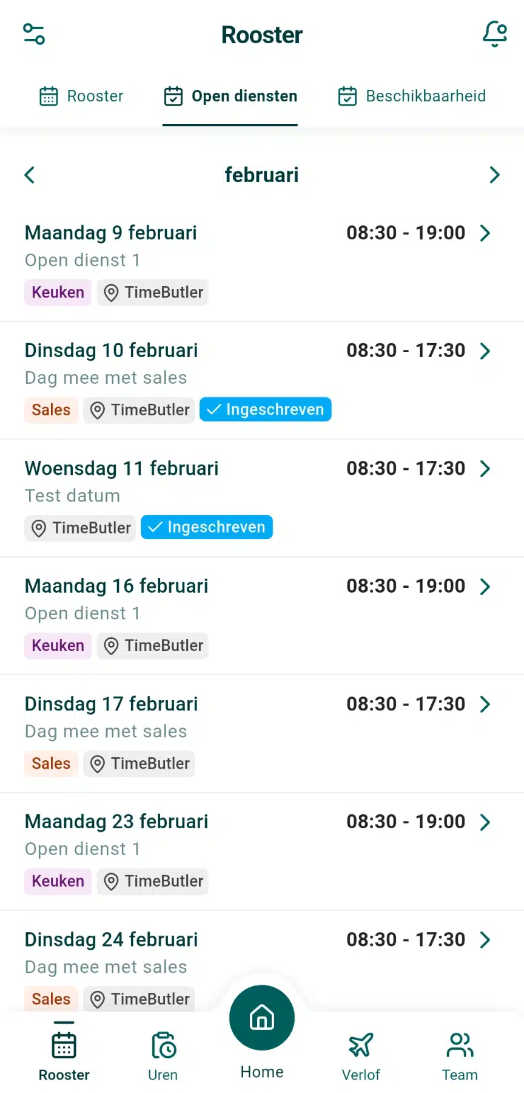The height and width of the screenshot is (1093, 524).
Task: Tap TimeButler location tag on Maandag 9 februari
Action: pos(153,293)
